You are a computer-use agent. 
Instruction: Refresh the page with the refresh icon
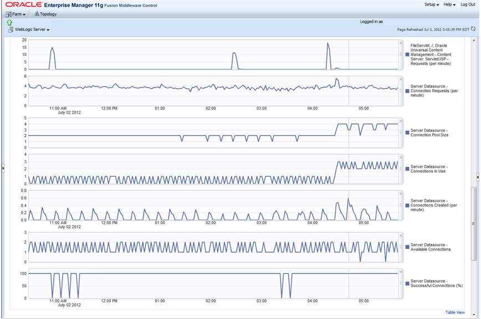[473, 29]
